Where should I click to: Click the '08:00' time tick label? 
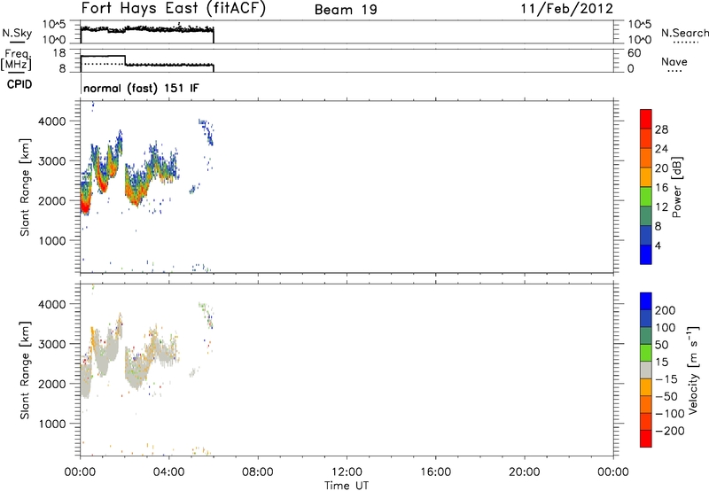258,472
